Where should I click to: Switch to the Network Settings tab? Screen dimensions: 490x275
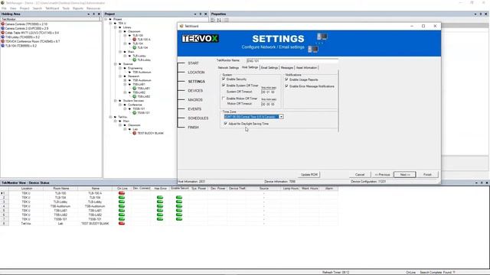click(x=228, y=68)
